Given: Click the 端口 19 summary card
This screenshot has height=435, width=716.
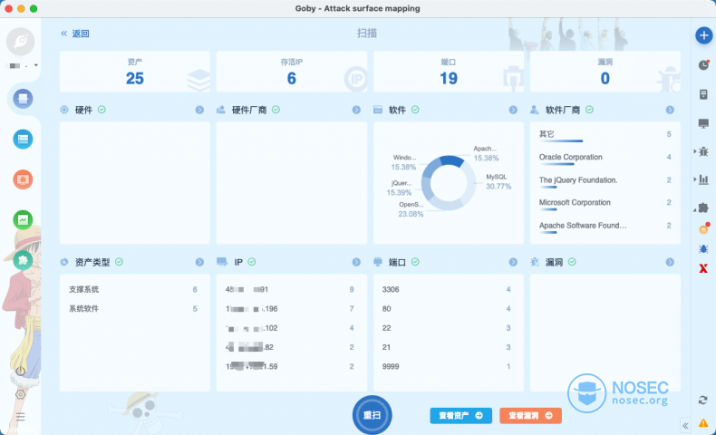Looking at the screenshot, I should [x=449, y=72].
